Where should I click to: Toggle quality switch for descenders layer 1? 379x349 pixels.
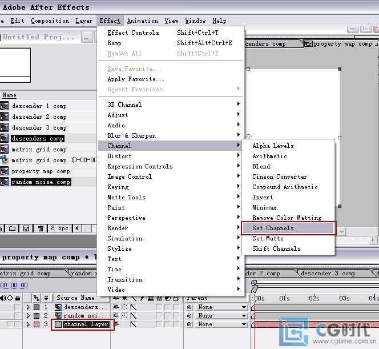point(133,307)
